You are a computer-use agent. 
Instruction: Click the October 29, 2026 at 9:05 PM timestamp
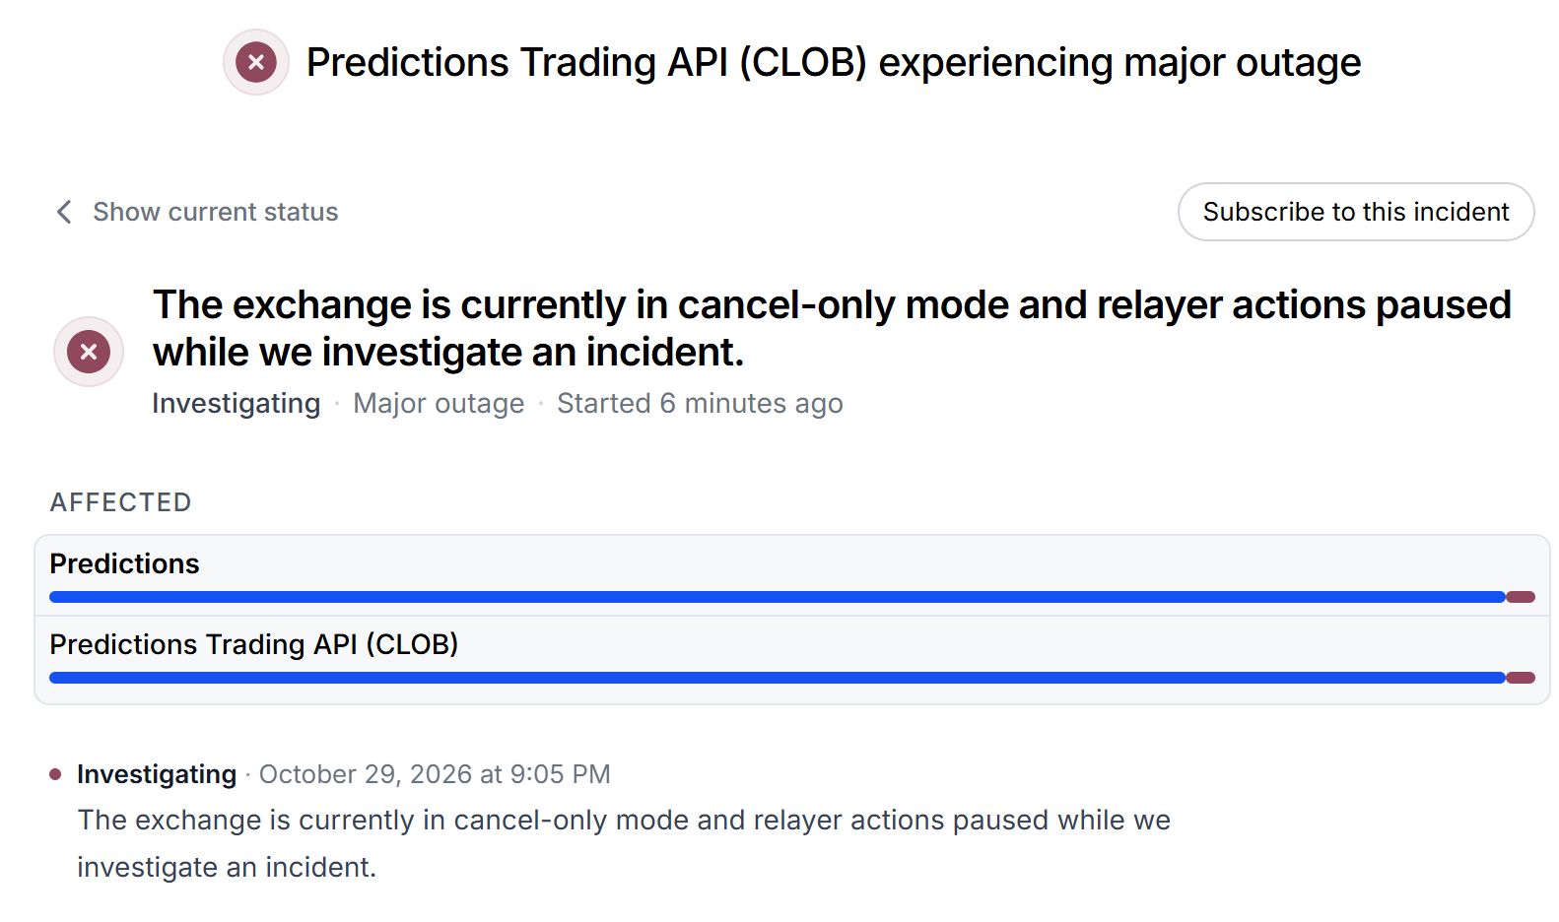click(435, 774)
